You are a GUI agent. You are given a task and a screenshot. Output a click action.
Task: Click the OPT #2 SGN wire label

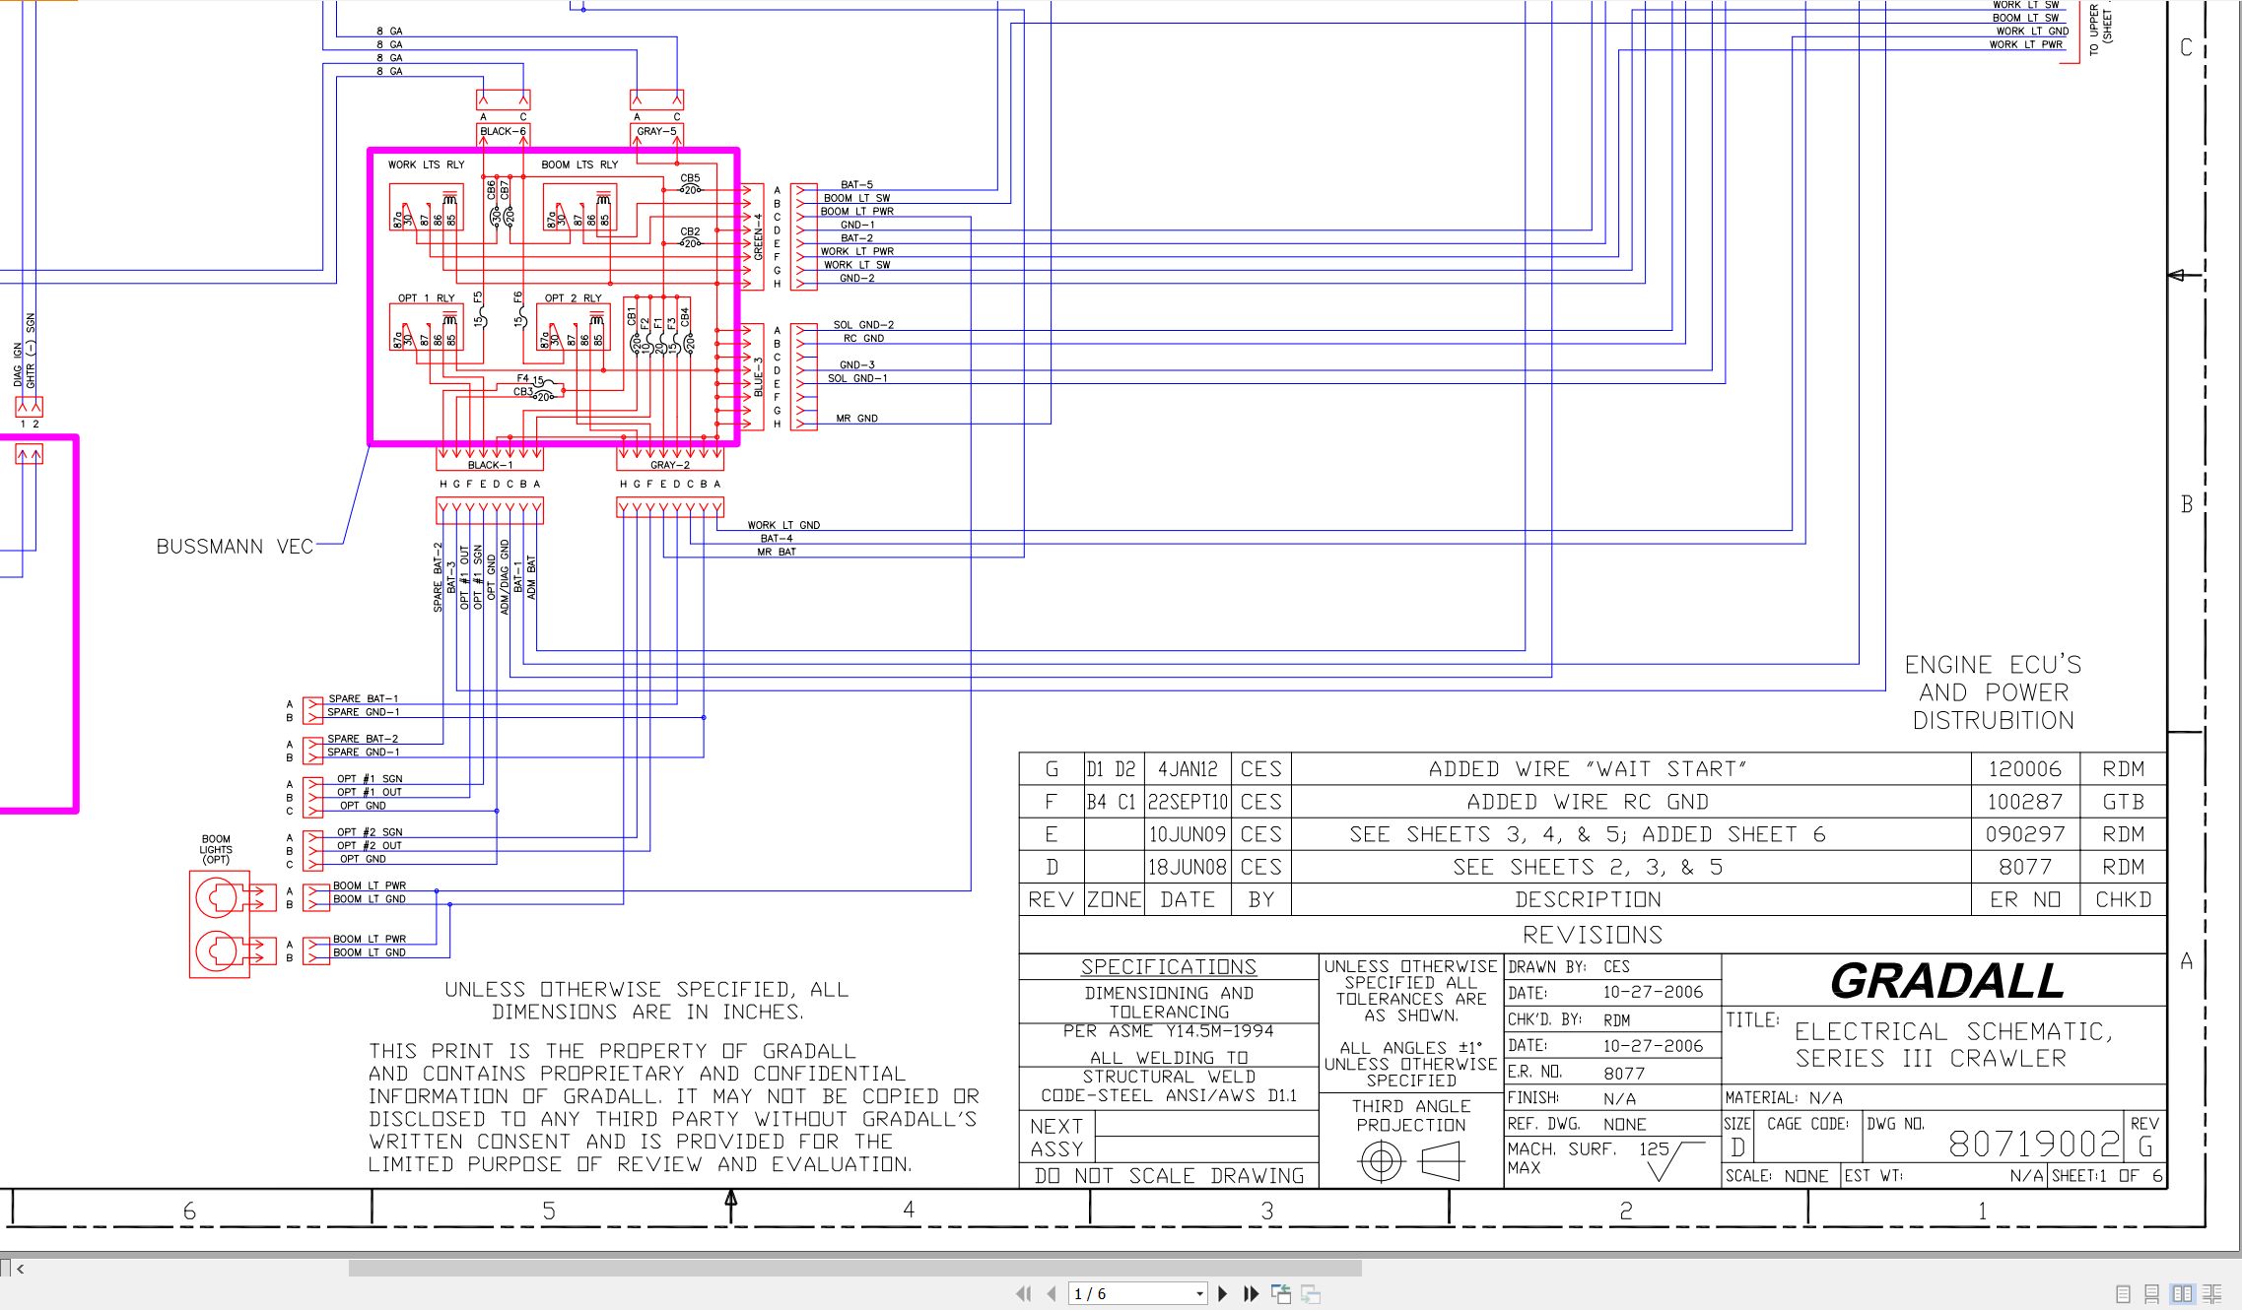370,832
